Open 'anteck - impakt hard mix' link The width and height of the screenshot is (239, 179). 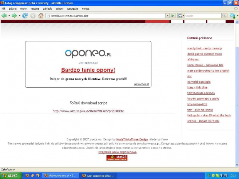click(203, 121)
